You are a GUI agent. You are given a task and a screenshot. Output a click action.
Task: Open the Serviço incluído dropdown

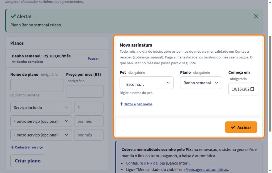(x=41, y=107)
